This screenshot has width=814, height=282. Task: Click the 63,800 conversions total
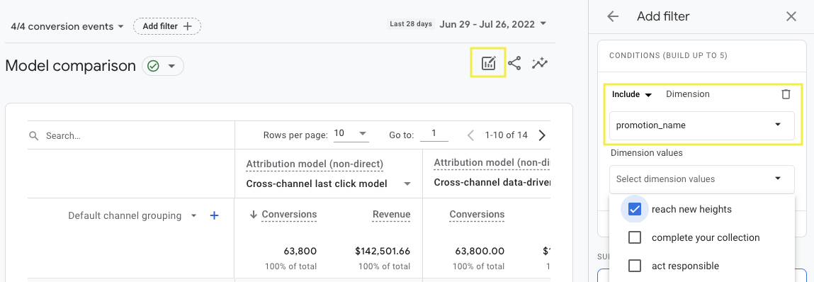(300, 252)
